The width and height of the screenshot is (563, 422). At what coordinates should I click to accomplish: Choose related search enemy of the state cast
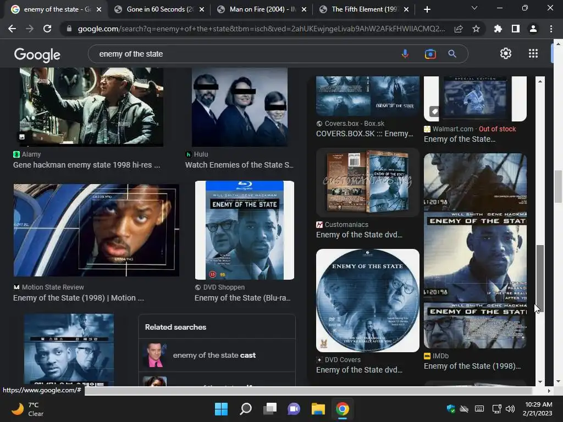click(217, 356)
